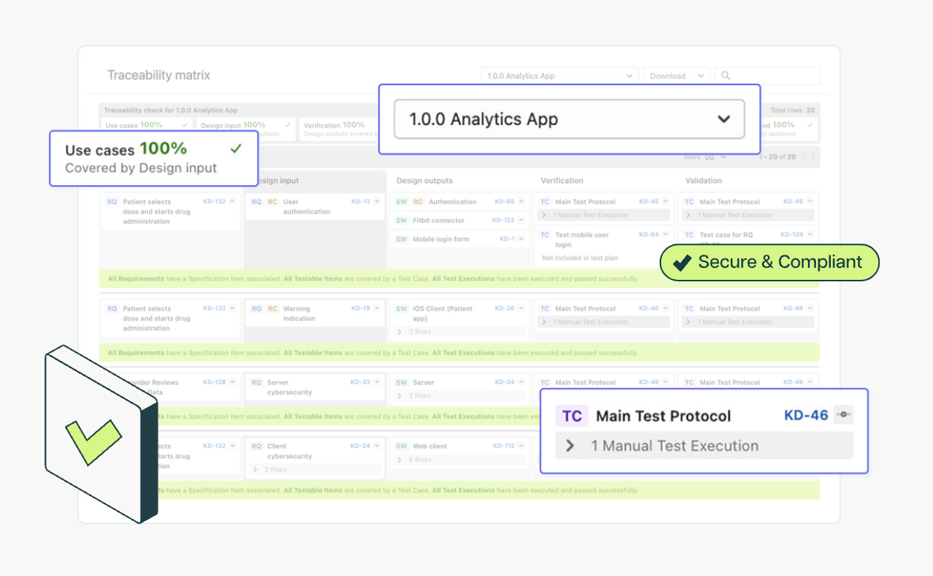Click the Total rows: 20 label
The height and width of the screenshot is (576, 933).
point(793,110)
